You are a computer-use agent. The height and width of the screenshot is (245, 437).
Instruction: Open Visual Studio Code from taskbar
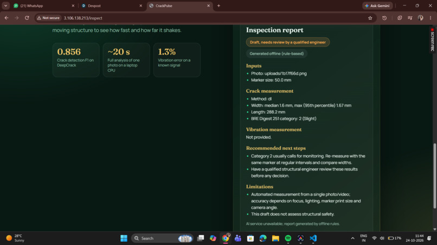tap(313, 239)
